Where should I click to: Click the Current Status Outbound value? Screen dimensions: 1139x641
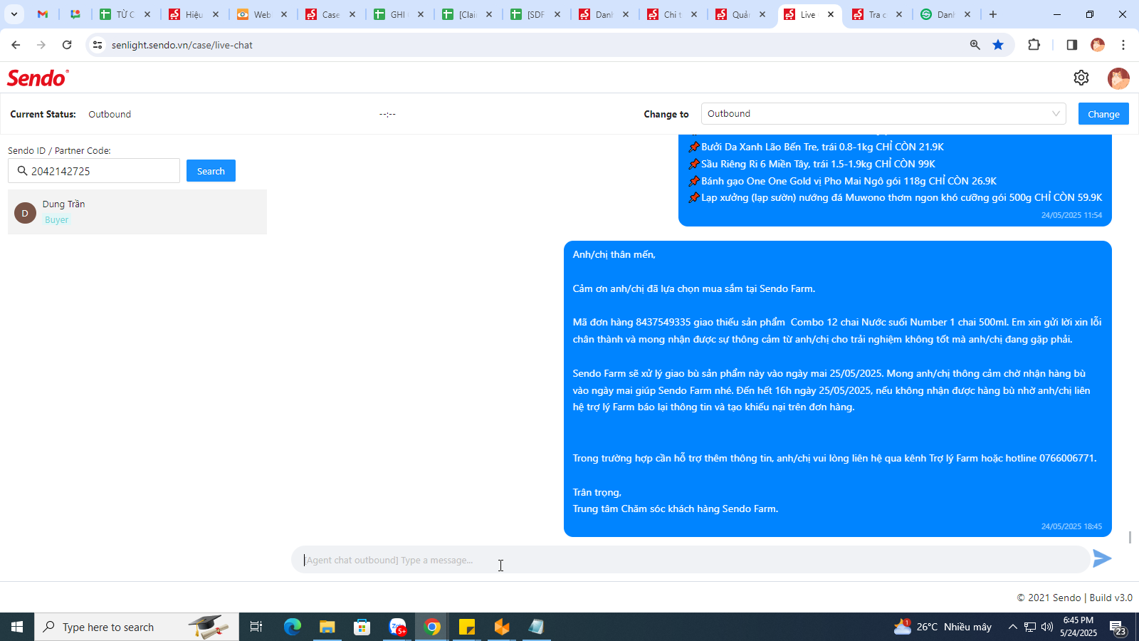click(110, 114)
